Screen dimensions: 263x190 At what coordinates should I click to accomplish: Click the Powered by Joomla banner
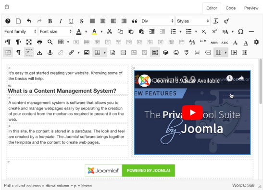click(x=130, y=170)
